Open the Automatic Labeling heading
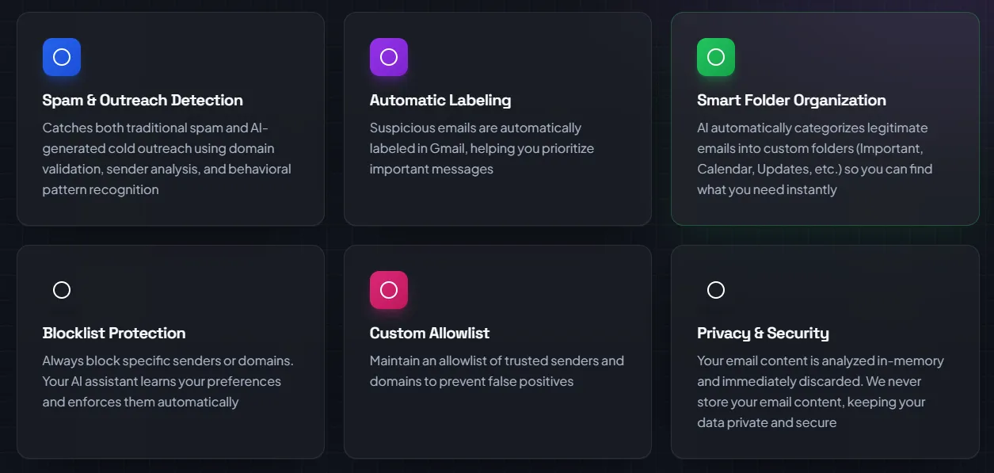The width and height of the screenshot is (994, 473). 440,101
